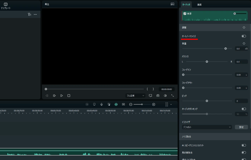The height and width of the screenshot is (160, 251).
Task: Open the audio mixer timeline icon
Action: (x=109, y=104)
